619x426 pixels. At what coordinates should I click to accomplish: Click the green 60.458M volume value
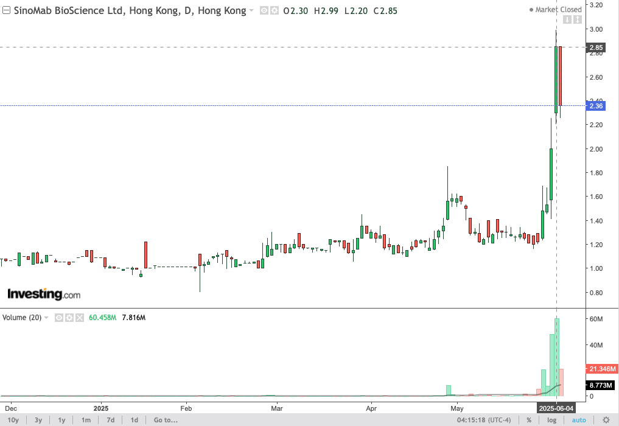(103, 318)
